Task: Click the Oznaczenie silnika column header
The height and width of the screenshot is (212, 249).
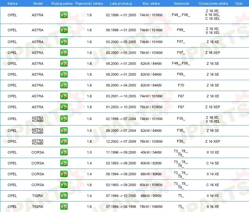Action: pyautogui.click(x=213, y=3)
